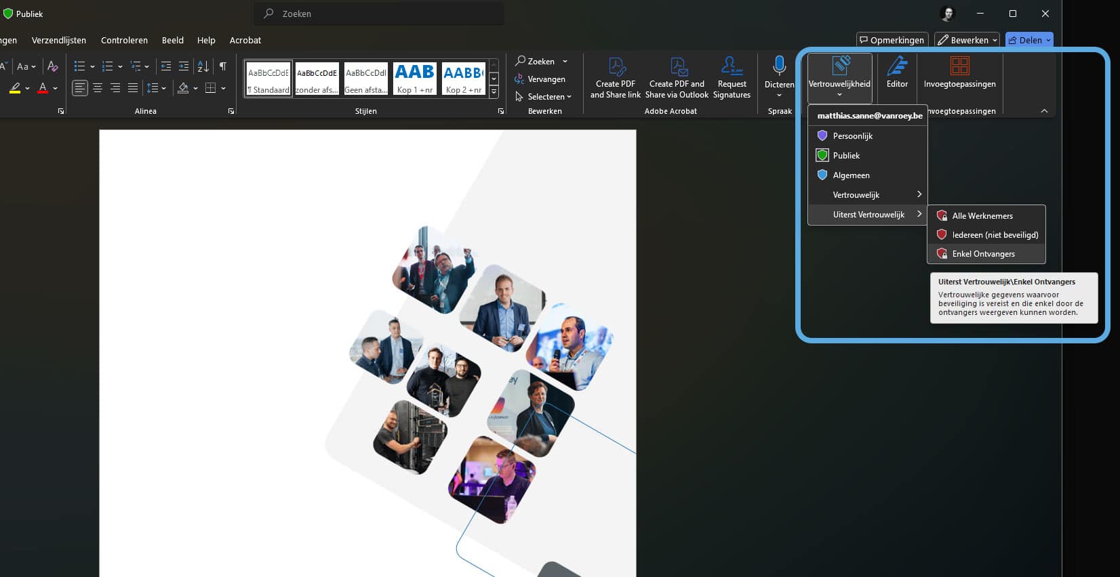Viewport: 1120px width, 577px height.
Task: Select the Kop 1 +nr style
Action: (x=415, y=79)
